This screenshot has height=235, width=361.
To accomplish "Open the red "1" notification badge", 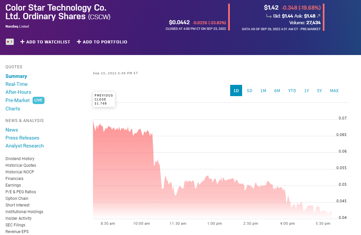I will pos(10,42).
